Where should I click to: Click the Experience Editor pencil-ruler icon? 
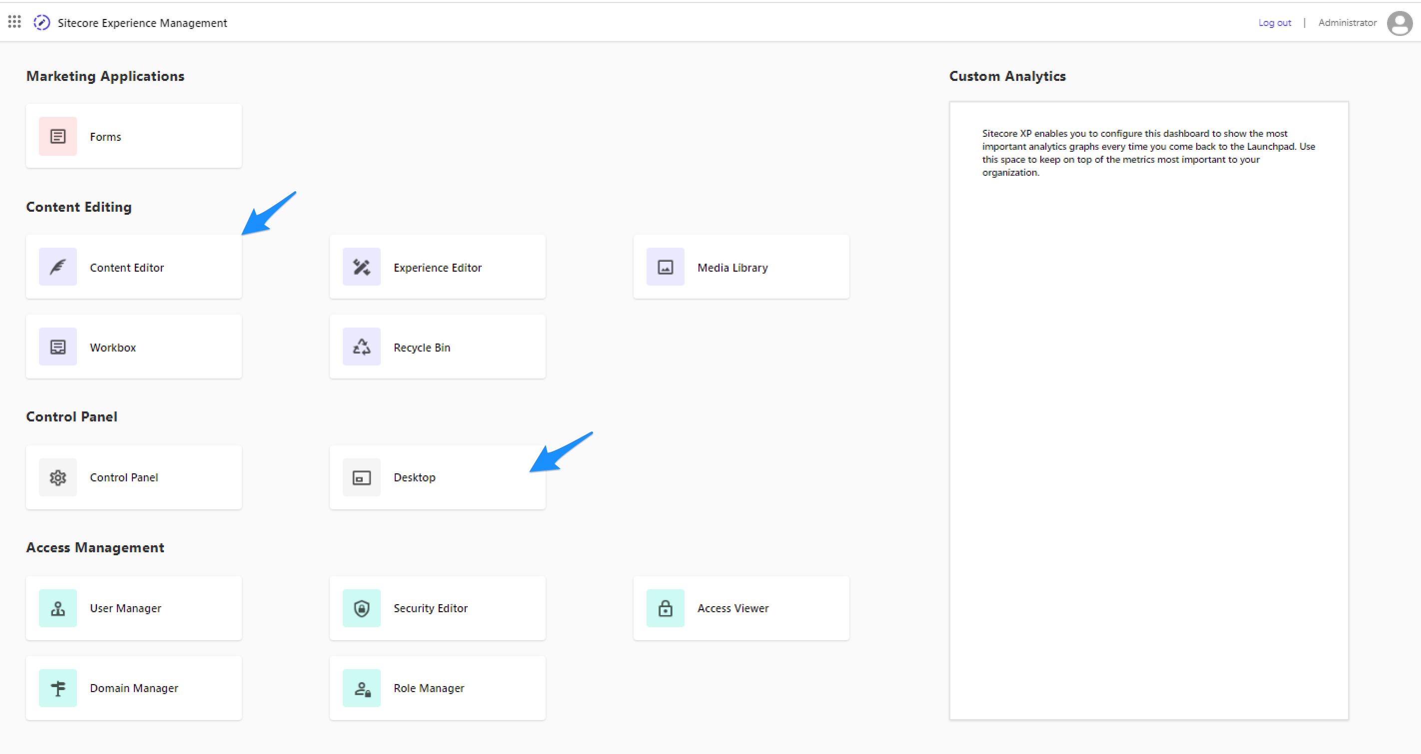click(x=361, y=267)
